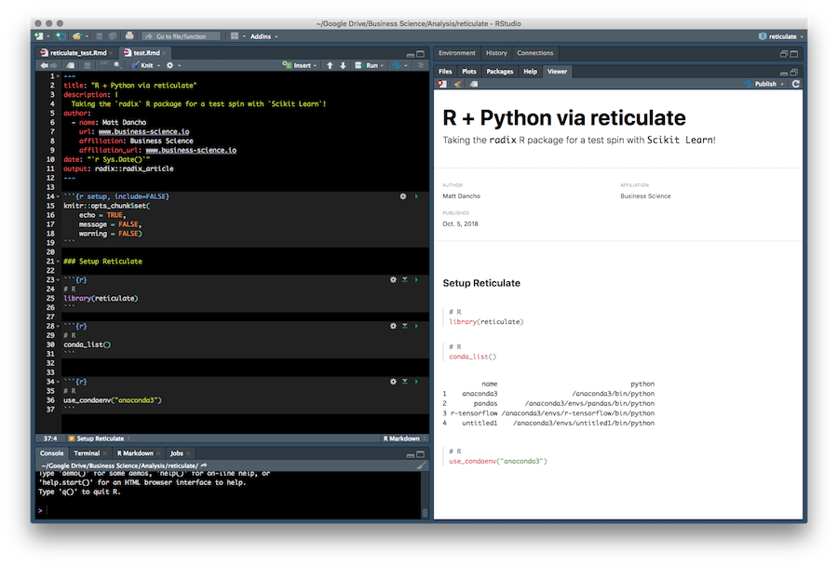Image resolution: width=838 pixels, height=567 pixels.
Task: Refresh the Viewer pane
Action: (x=796, y=84)
